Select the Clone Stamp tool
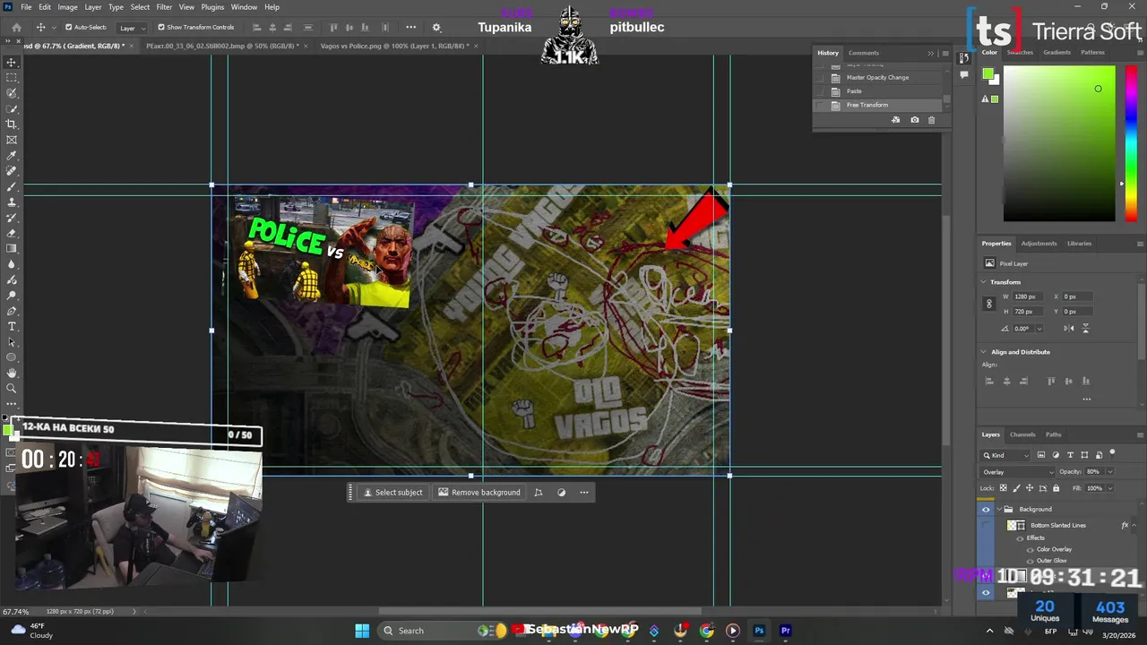 (12, 202)
